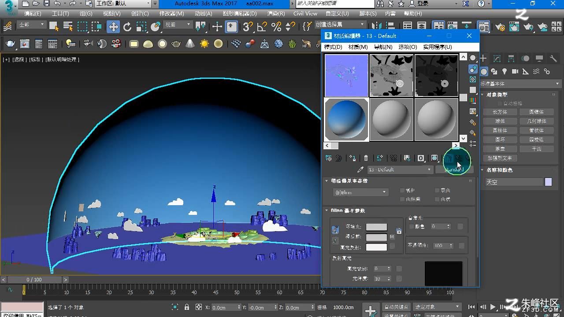Select the Move tool in main toolbar
Screen dimensions: 564x317
(113, 27)
